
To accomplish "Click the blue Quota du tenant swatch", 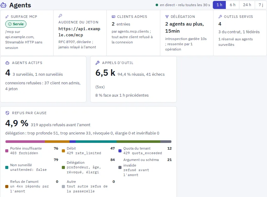I will [x=120, y=151].
